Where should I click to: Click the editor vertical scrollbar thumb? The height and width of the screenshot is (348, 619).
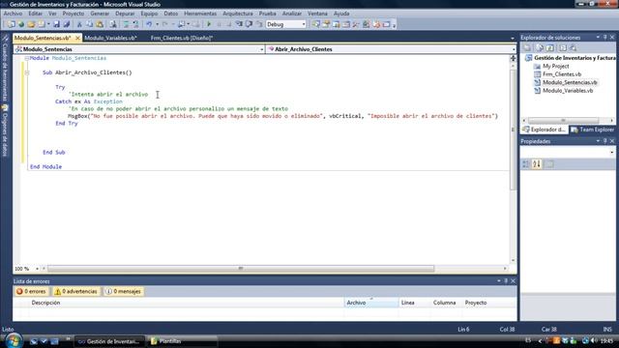513,130
